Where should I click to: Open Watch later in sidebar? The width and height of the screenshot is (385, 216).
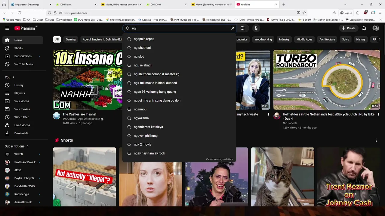click(23, 117)
